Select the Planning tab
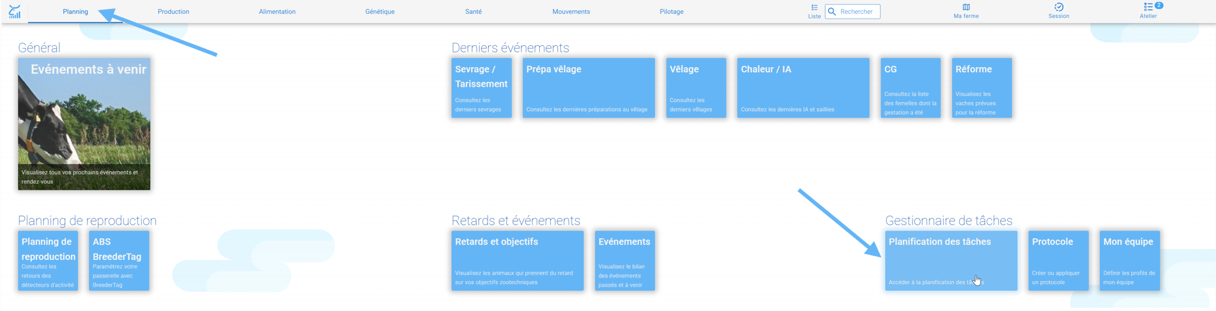 click(75, 11)
